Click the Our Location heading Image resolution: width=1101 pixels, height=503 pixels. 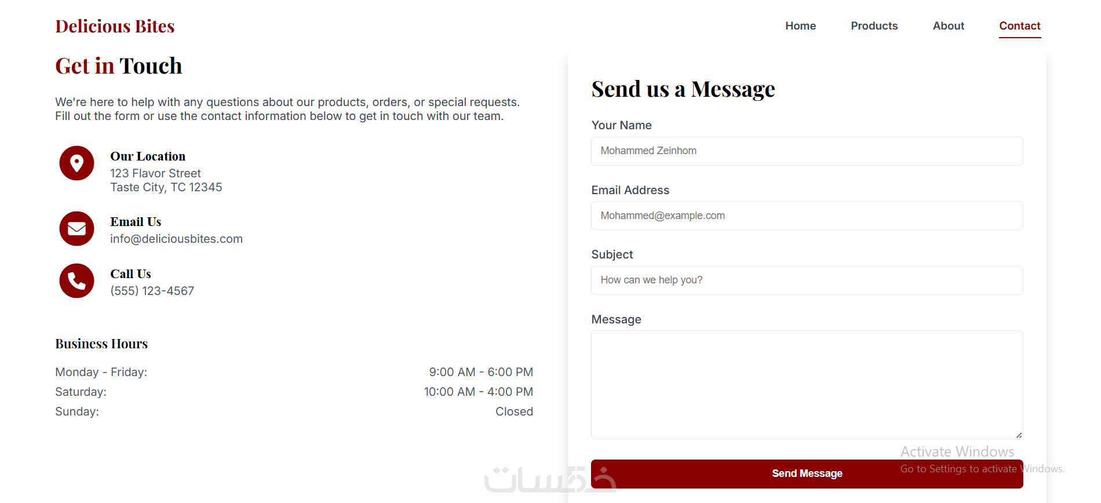[x=148, y=156]
